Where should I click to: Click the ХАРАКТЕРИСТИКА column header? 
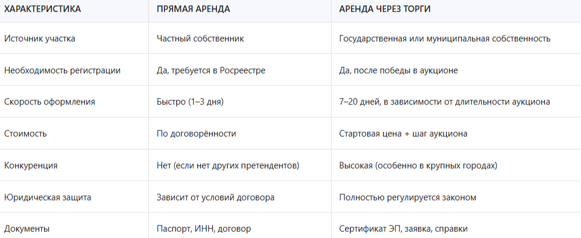43,9
